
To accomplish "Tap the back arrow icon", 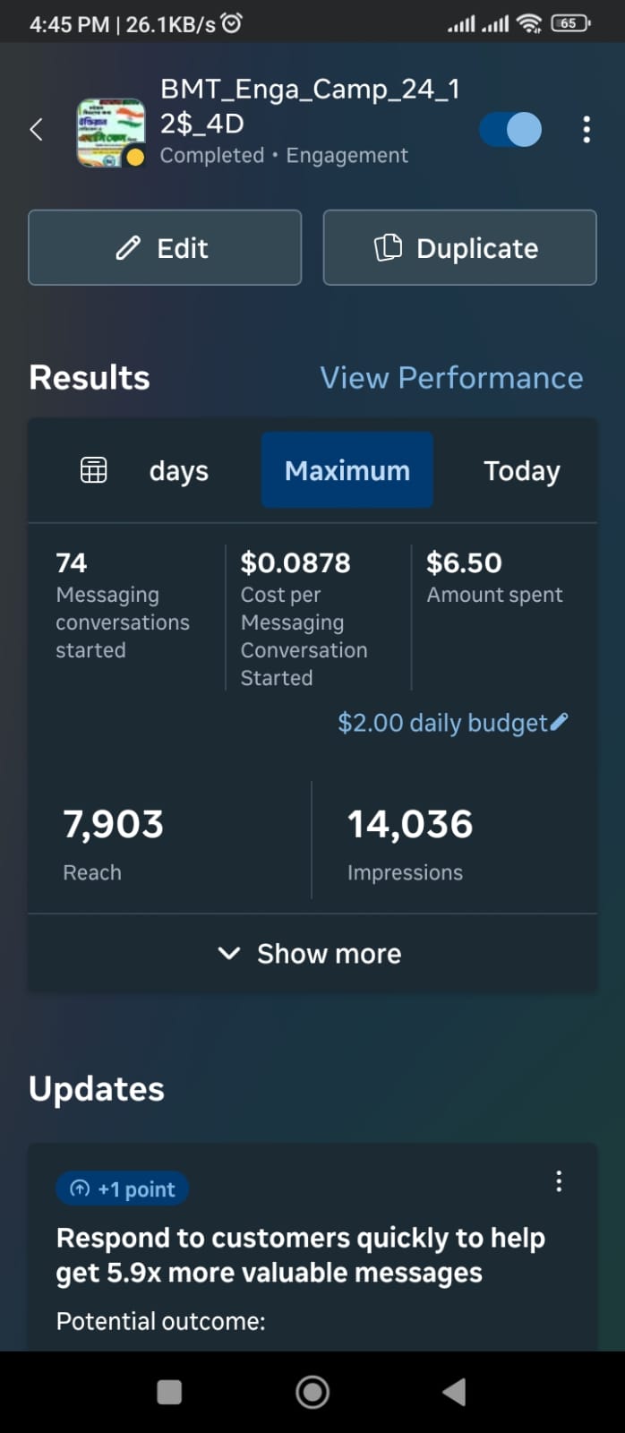I will 36,130.
